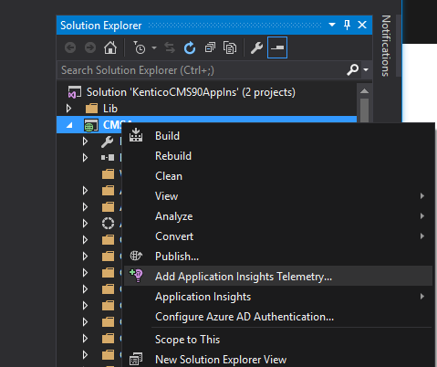Expand the Lib folder
The image size is (437, 367).
tap(68, 109)
